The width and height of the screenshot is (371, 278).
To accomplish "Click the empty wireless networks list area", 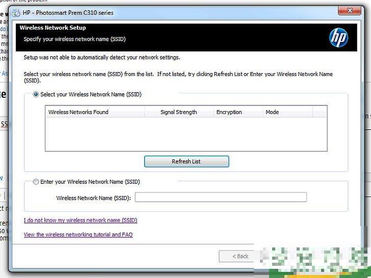I will (x=185, y=134).
